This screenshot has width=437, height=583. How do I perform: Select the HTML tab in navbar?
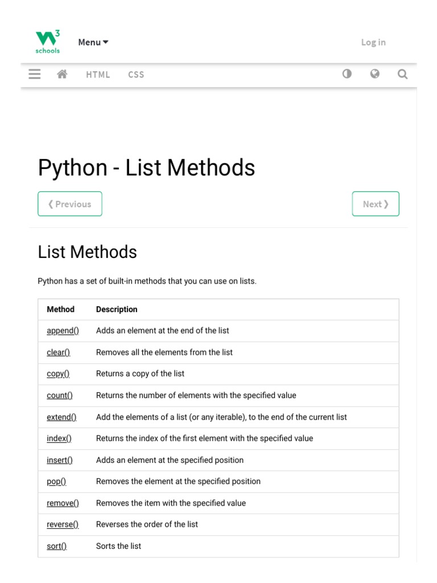click(x=98, y=75)
